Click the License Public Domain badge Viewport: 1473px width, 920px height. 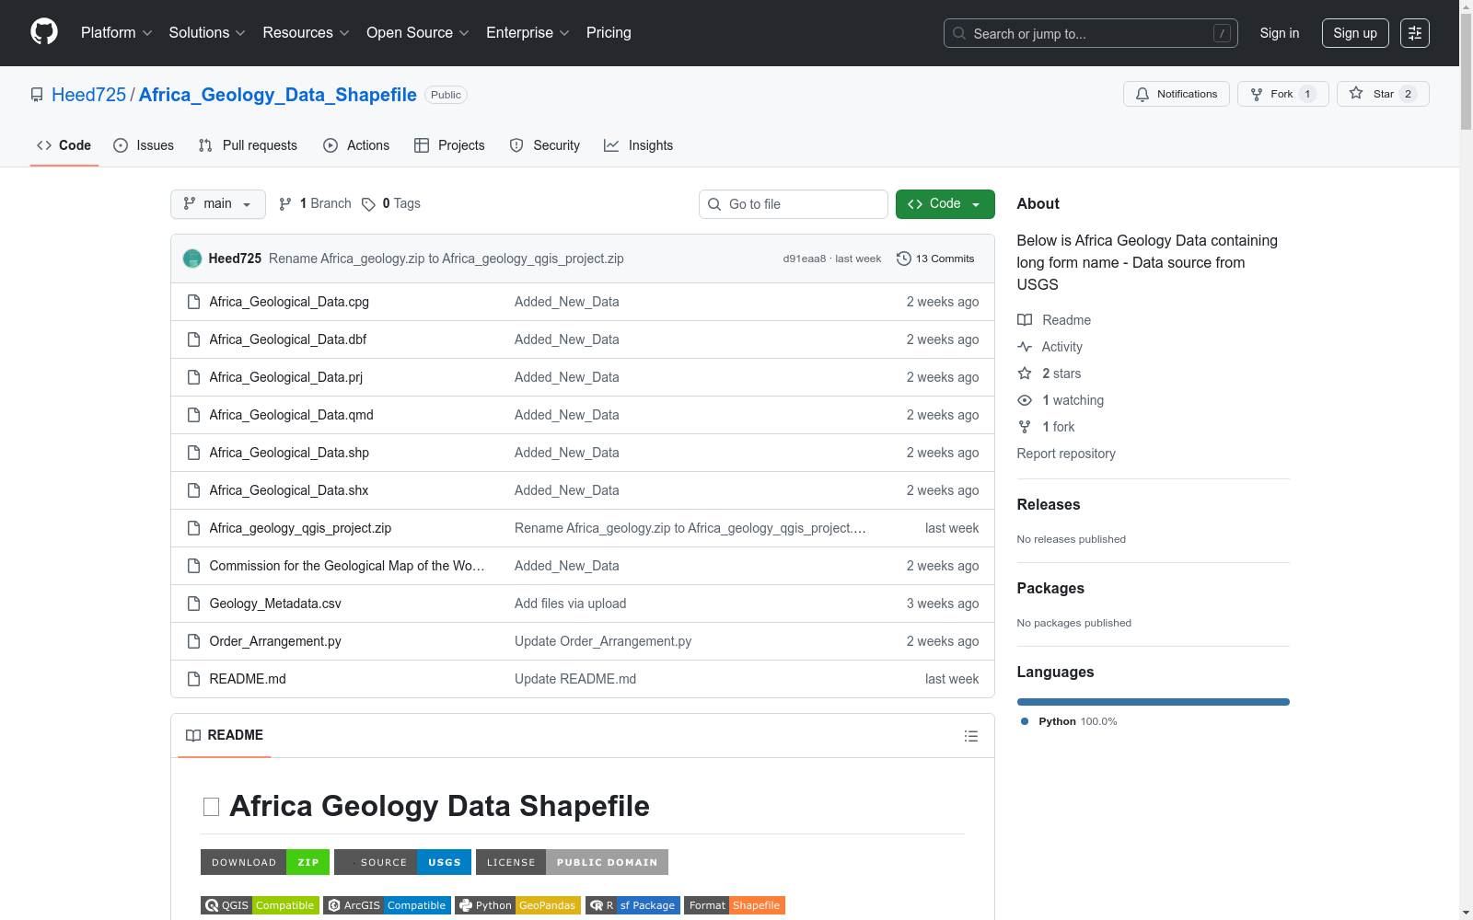pyautogui.click(x=573, y=862)
